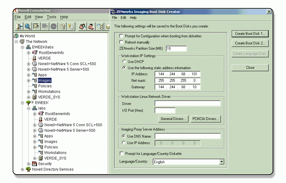Click the grayed-out minus circle toolbar icon
This screenshot has height=183, width=286.
tap(53, 27)
